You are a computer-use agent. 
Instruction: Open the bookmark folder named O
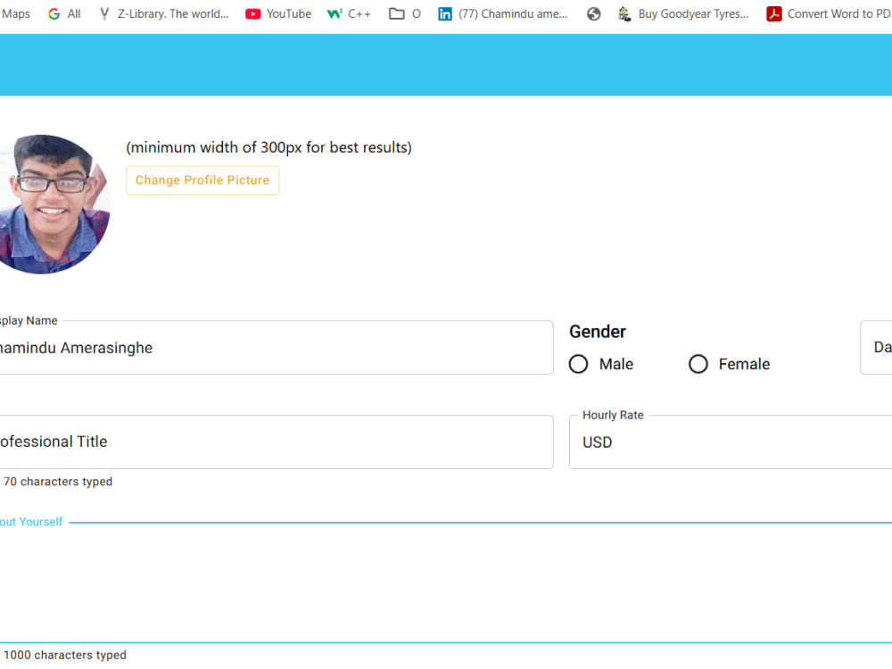point(404,13)
